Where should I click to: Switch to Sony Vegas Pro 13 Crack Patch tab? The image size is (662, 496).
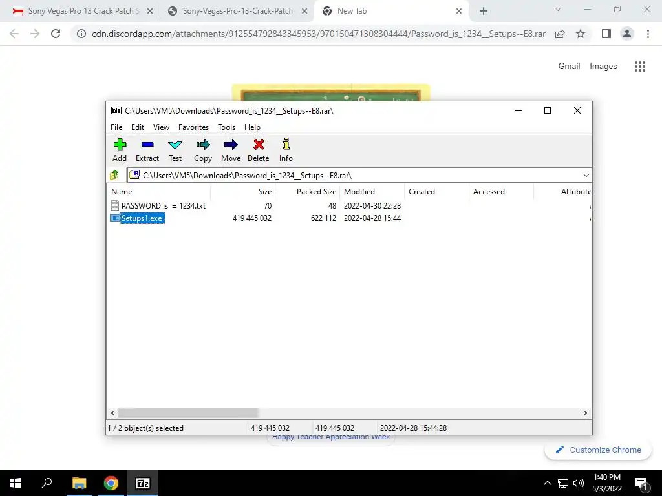coord(83,11)
